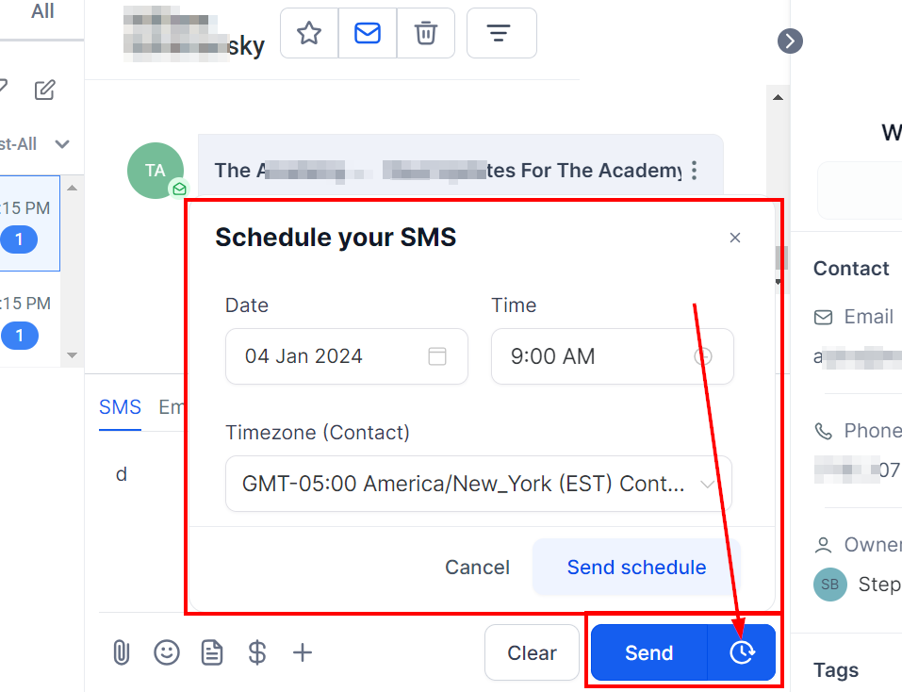The image size is (902, 692).
Task: Open the conversation filter icon
Action: point(501,34)
